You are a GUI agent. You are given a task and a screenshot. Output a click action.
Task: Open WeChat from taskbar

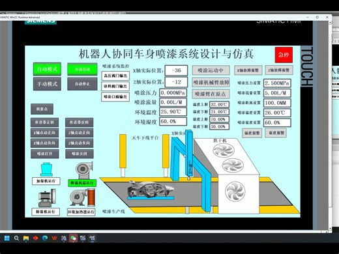pos(73,238)
